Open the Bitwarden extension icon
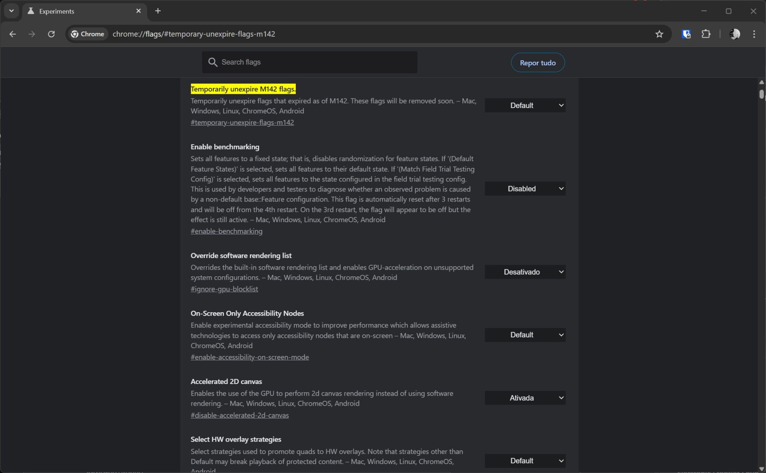This screenshot has height=473, width=766. pos(686,34)
